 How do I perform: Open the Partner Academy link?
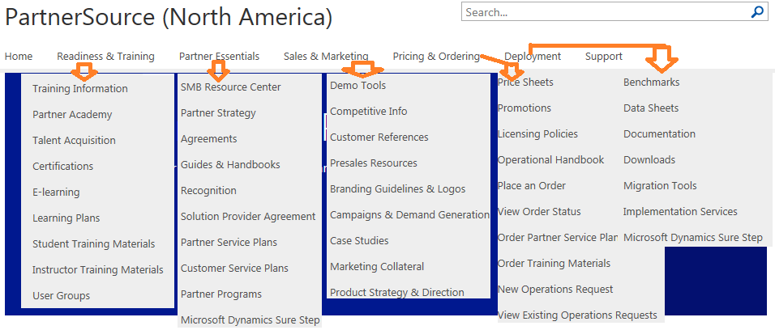(72, 114)
